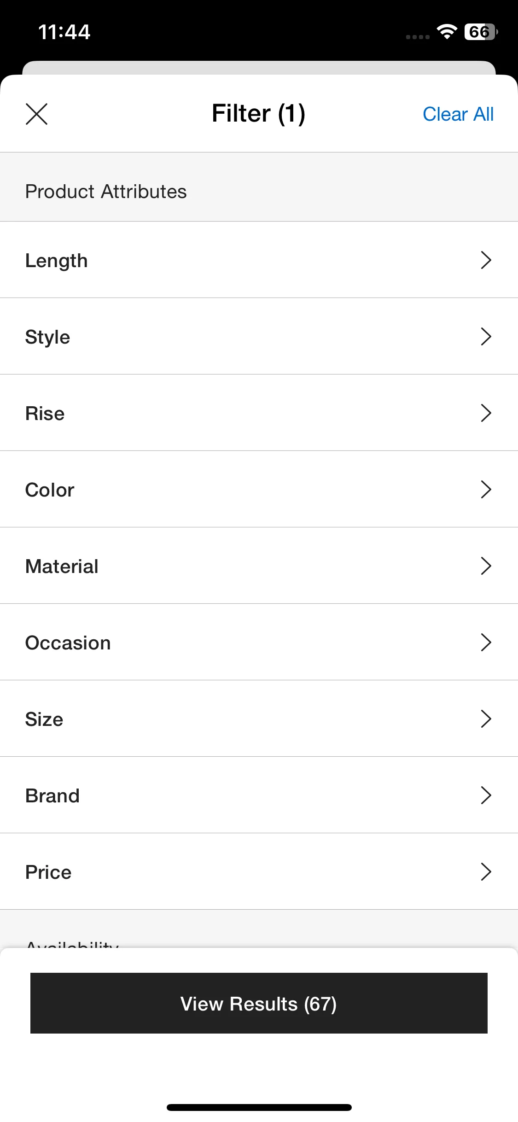Tap the chevron beside Size
Screen dimensions: 518x1122
tap(486, 719)
